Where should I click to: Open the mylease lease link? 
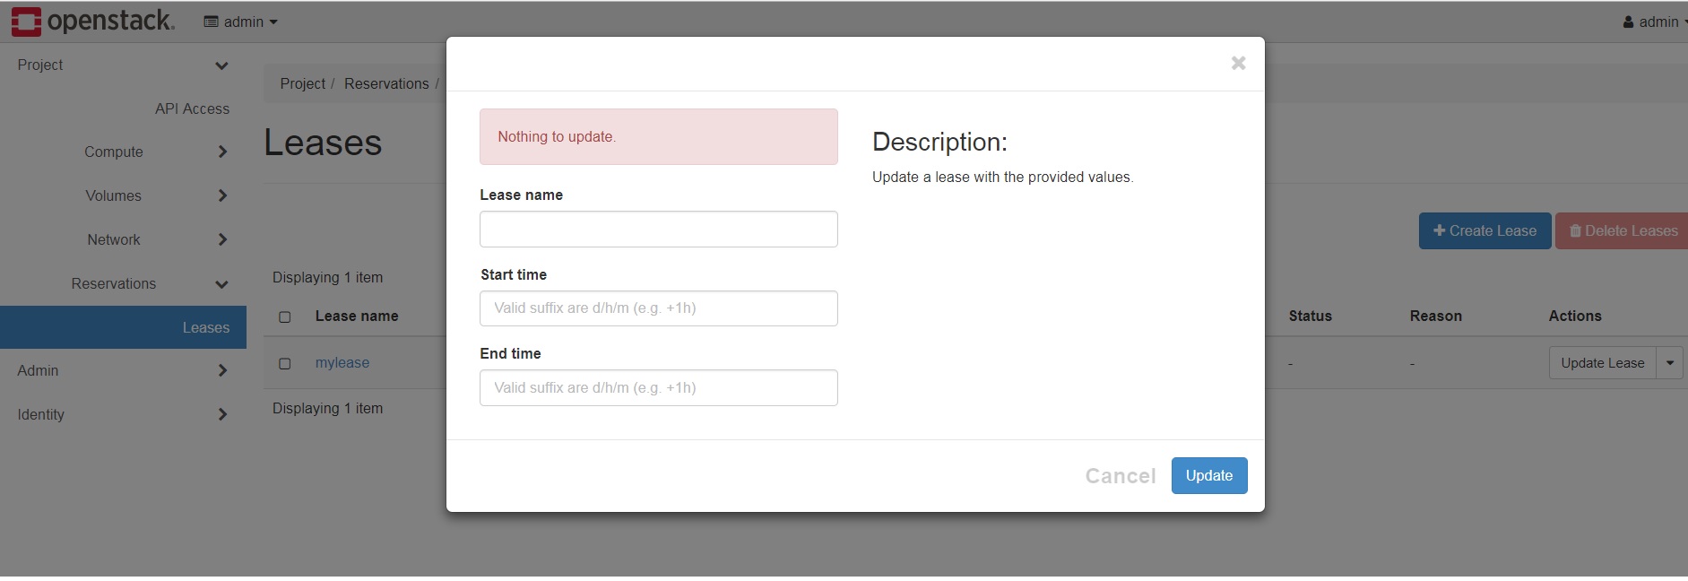(342, 363)
